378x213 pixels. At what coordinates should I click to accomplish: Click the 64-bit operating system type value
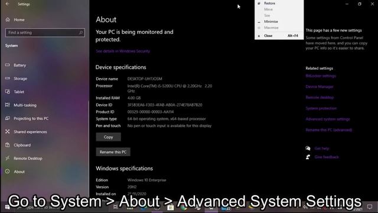pos(167,119)
